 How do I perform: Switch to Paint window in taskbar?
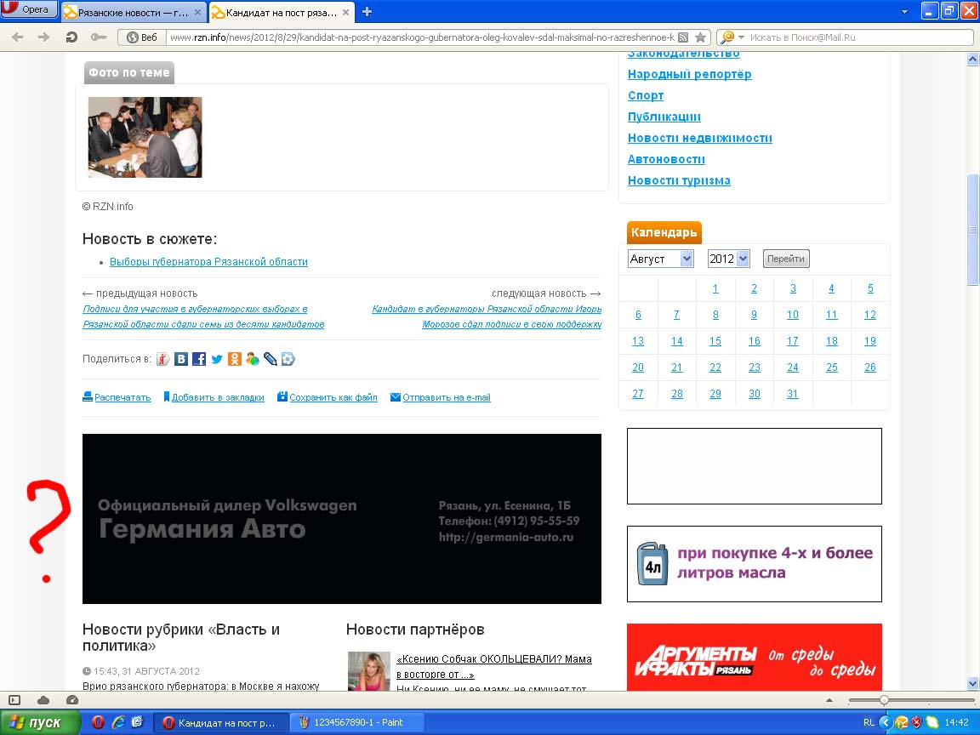coord(357,722)
